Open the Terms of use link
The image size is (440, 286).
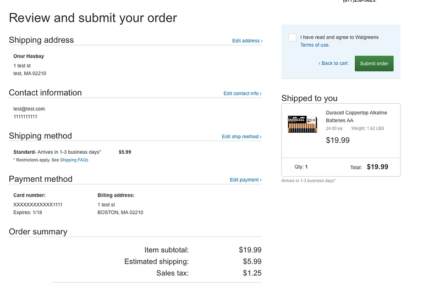(x=315, y=45)
